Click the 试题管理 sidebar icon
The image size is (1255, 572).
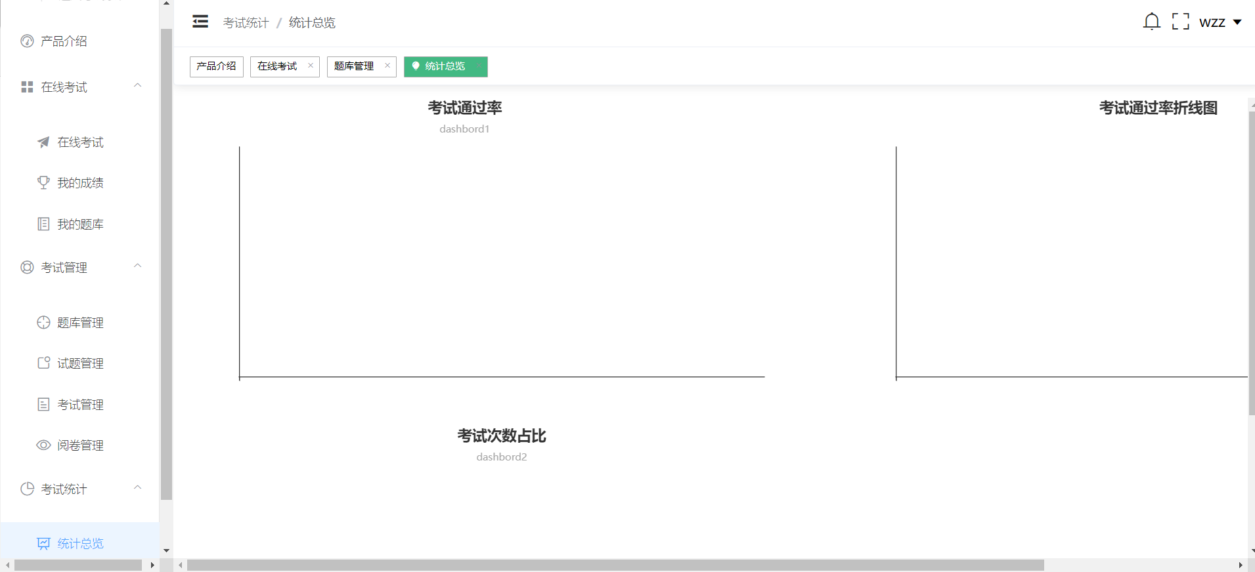click(43, 363)
